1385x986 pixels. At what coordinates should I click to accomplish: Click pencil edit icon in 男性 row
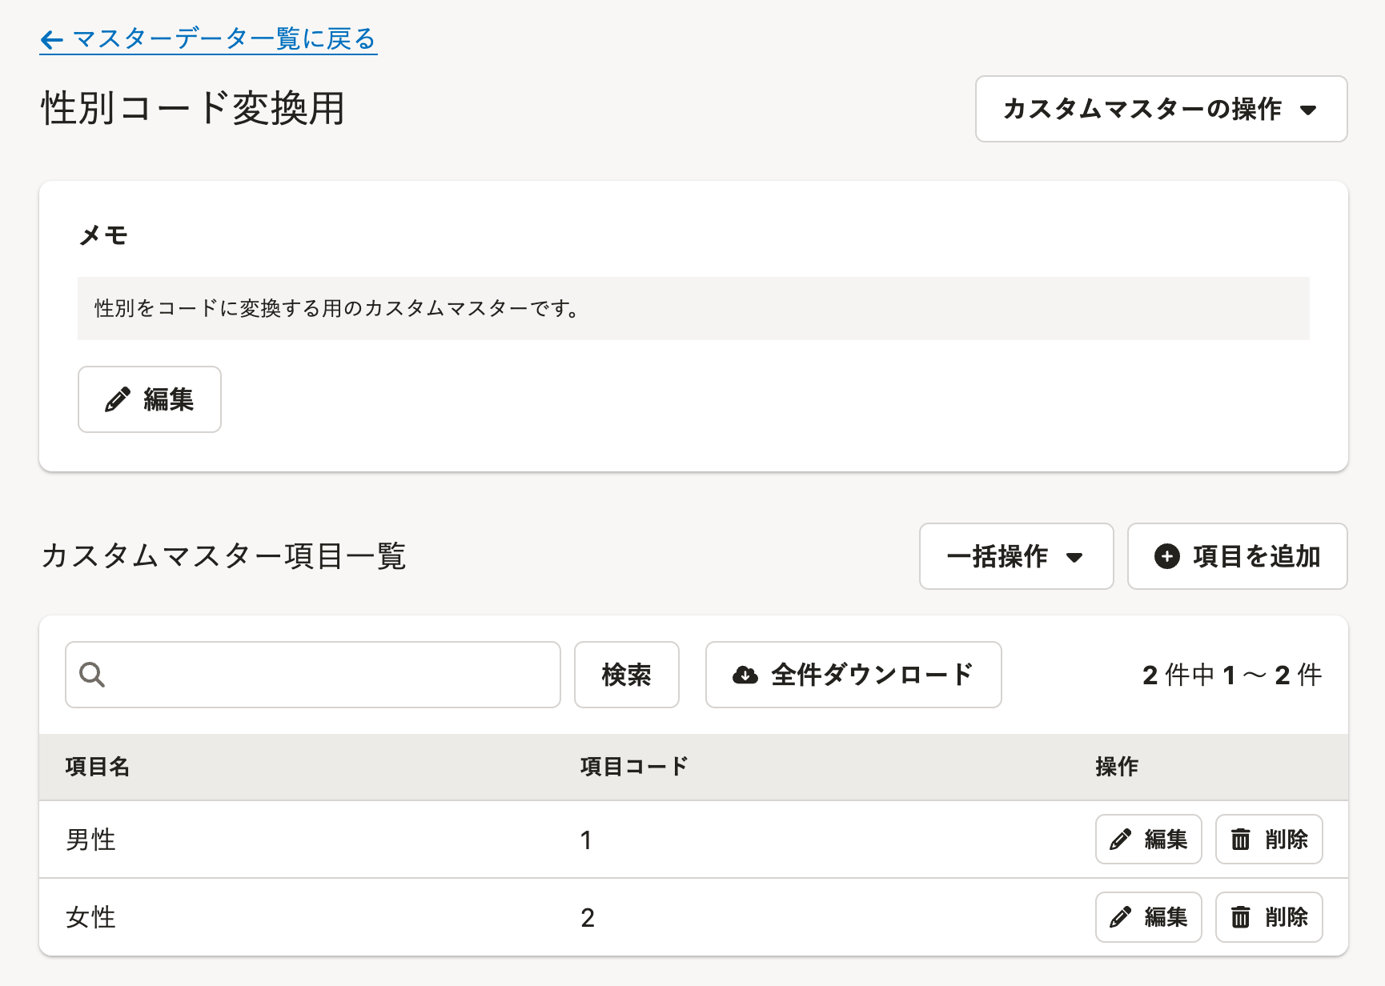tap(1120, 840)
